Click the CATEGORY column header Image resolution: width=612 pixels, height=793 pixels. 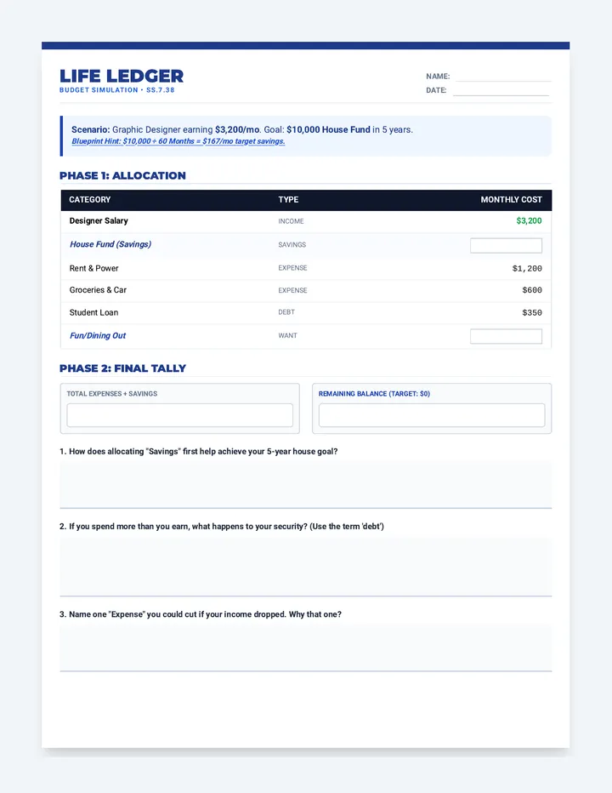pos(89,200)
